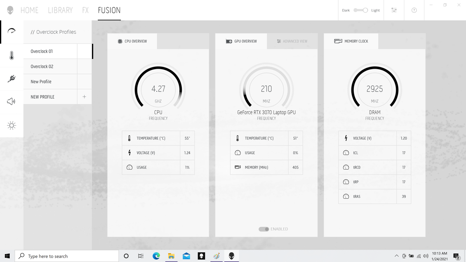Click the DRAM voltage lightning bolt icon
Screen dimensions: 466x262
tap(346, 138)
